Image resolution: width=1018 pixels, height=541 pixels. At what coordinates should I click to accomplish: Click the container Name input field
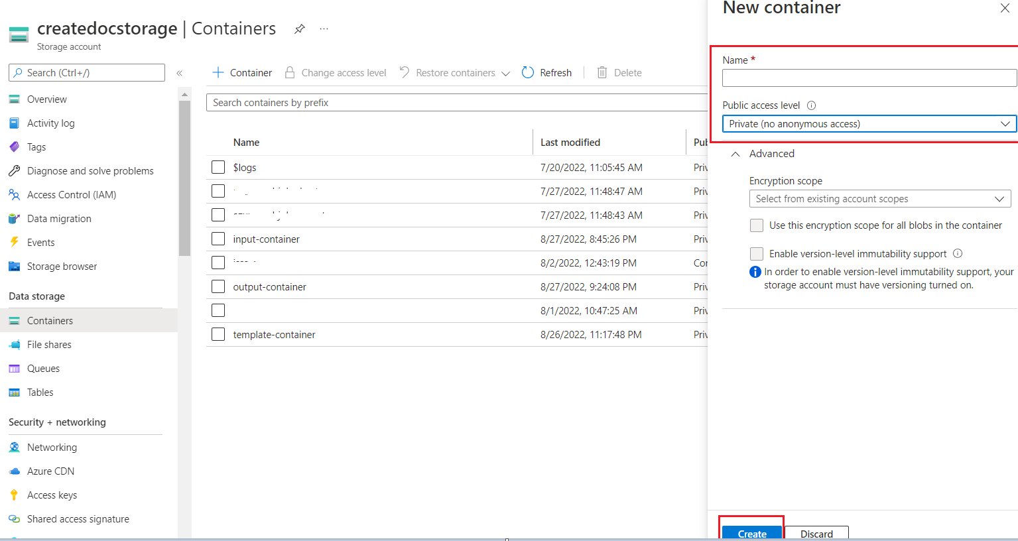[869, 78]
